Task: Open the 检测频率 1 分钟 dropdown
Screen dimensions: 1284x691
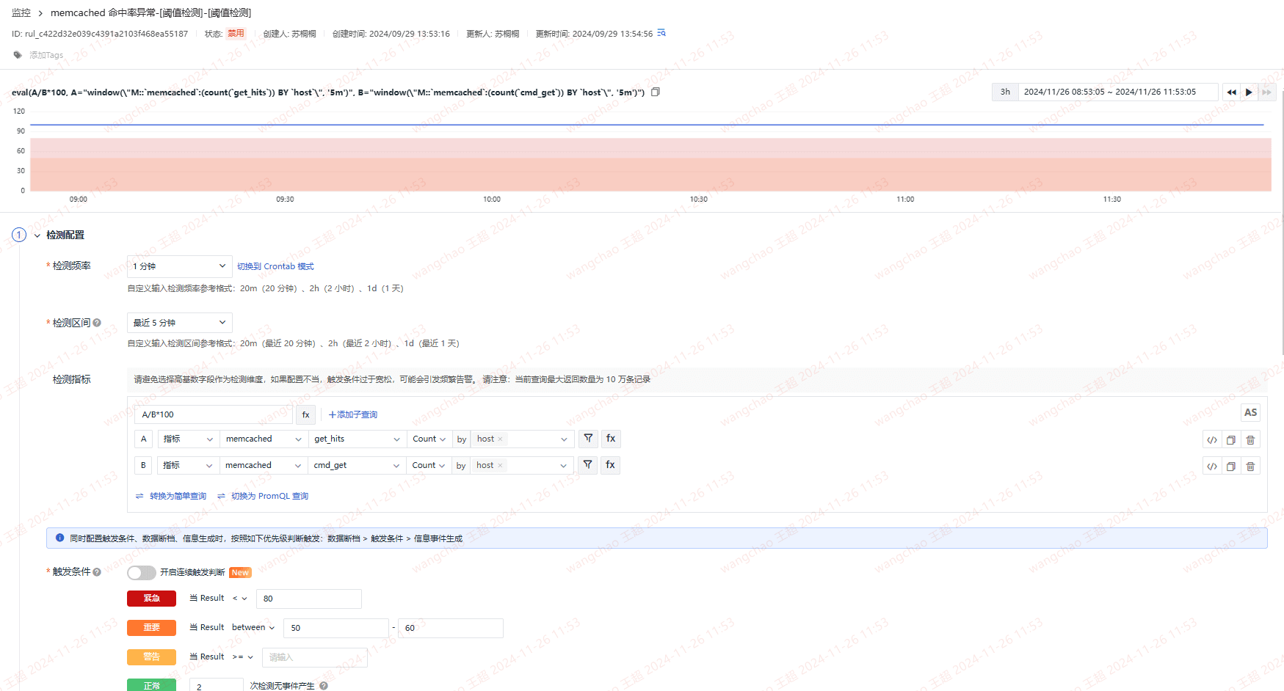Action: point(180,266)
